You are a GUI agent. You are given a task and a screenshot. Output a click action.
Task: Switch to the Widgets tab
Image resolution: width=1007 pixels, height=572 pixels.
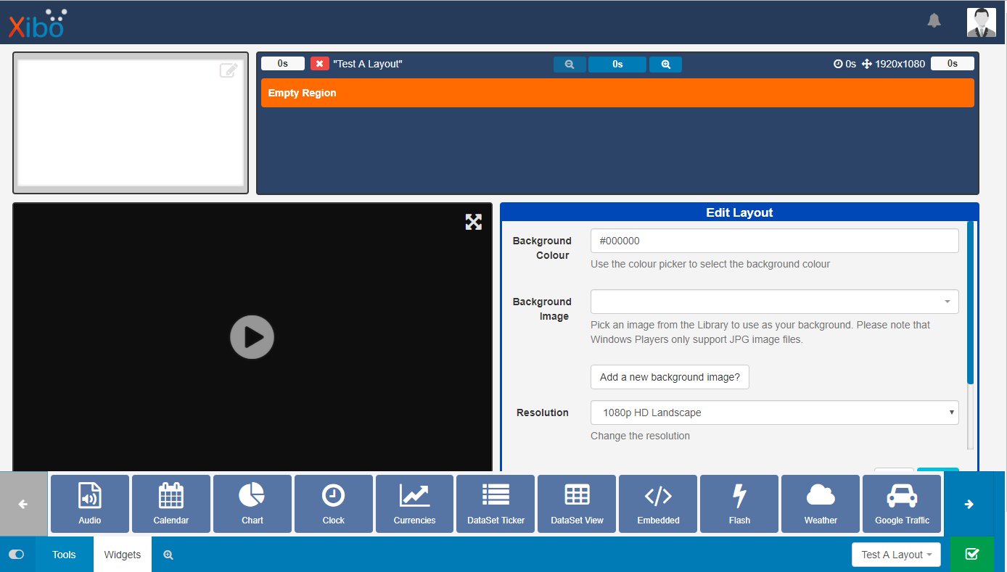click(122, 554)
